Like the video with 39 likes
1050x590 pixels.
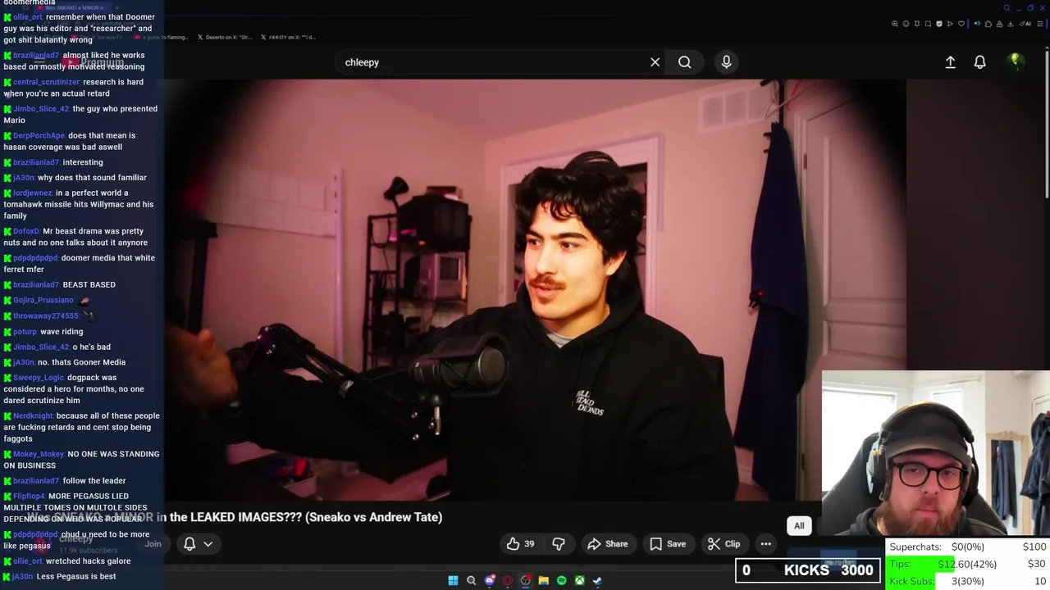pos(520,544)
